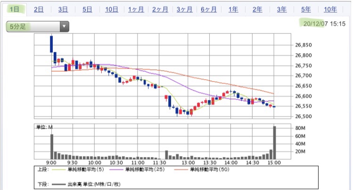Click the 11:30 time axis label
This screenshot has height=190, width=353.
[x=159, y=163]
